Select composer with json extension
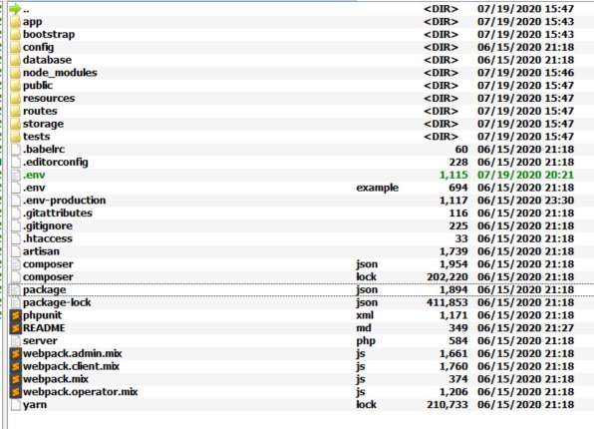594x429 pixels. pos(48,264)
